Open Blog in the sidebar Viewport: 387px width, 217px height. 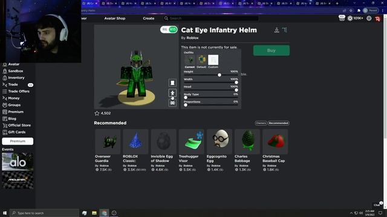point(12,119)
